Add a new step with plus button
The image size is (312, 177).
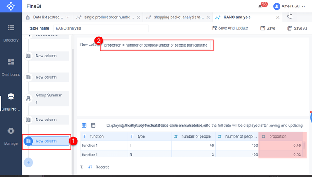click(28, 162)
